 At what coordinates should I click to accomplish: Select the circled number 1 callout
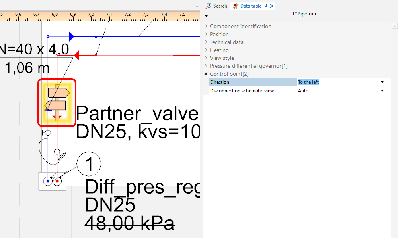[89, 163]
